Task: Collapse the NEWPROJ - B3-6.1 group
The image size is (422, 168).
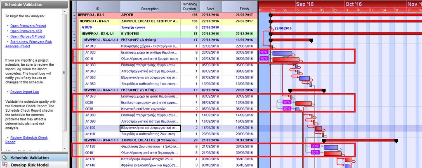Action: point(74,21)
